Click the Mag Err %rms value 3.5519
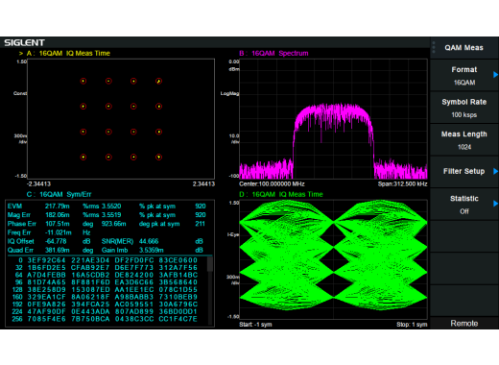 point(111,215)
